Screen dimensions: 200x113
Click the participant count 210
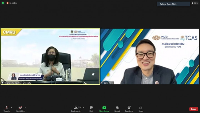[80, 107]
